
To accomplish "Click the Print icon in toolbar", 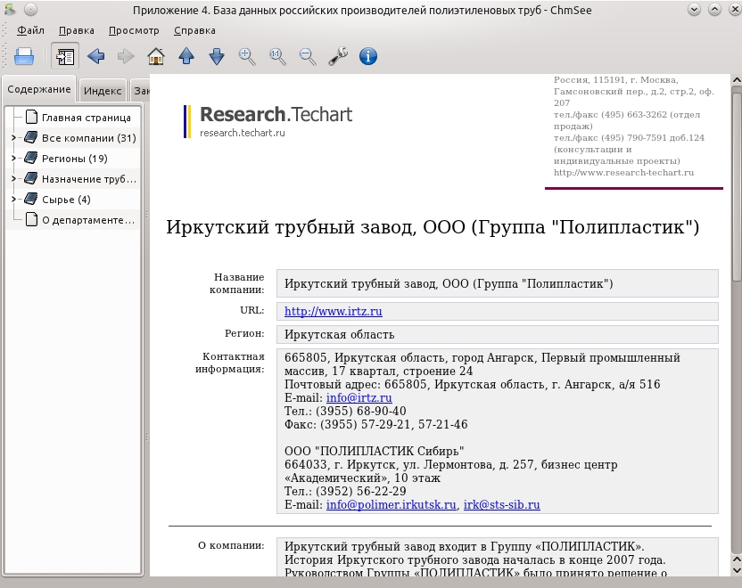I will pos(24,56).
